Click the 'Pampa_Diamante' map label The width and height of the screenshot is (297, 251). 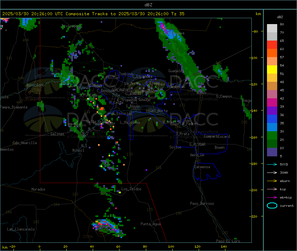click(x=14, y=107)
